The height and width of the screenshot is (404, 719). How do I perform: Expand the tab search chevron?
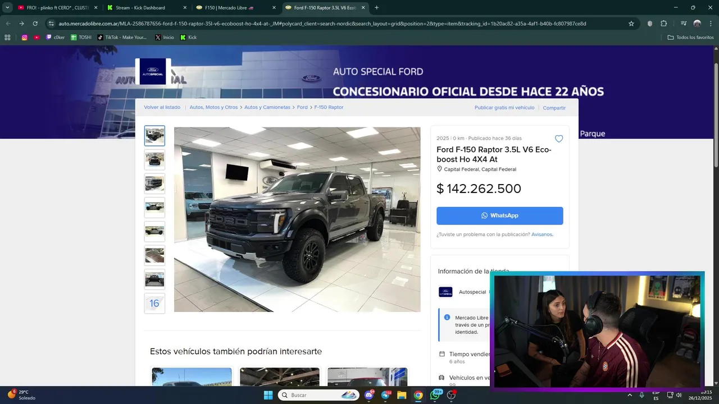coord(7,8)
